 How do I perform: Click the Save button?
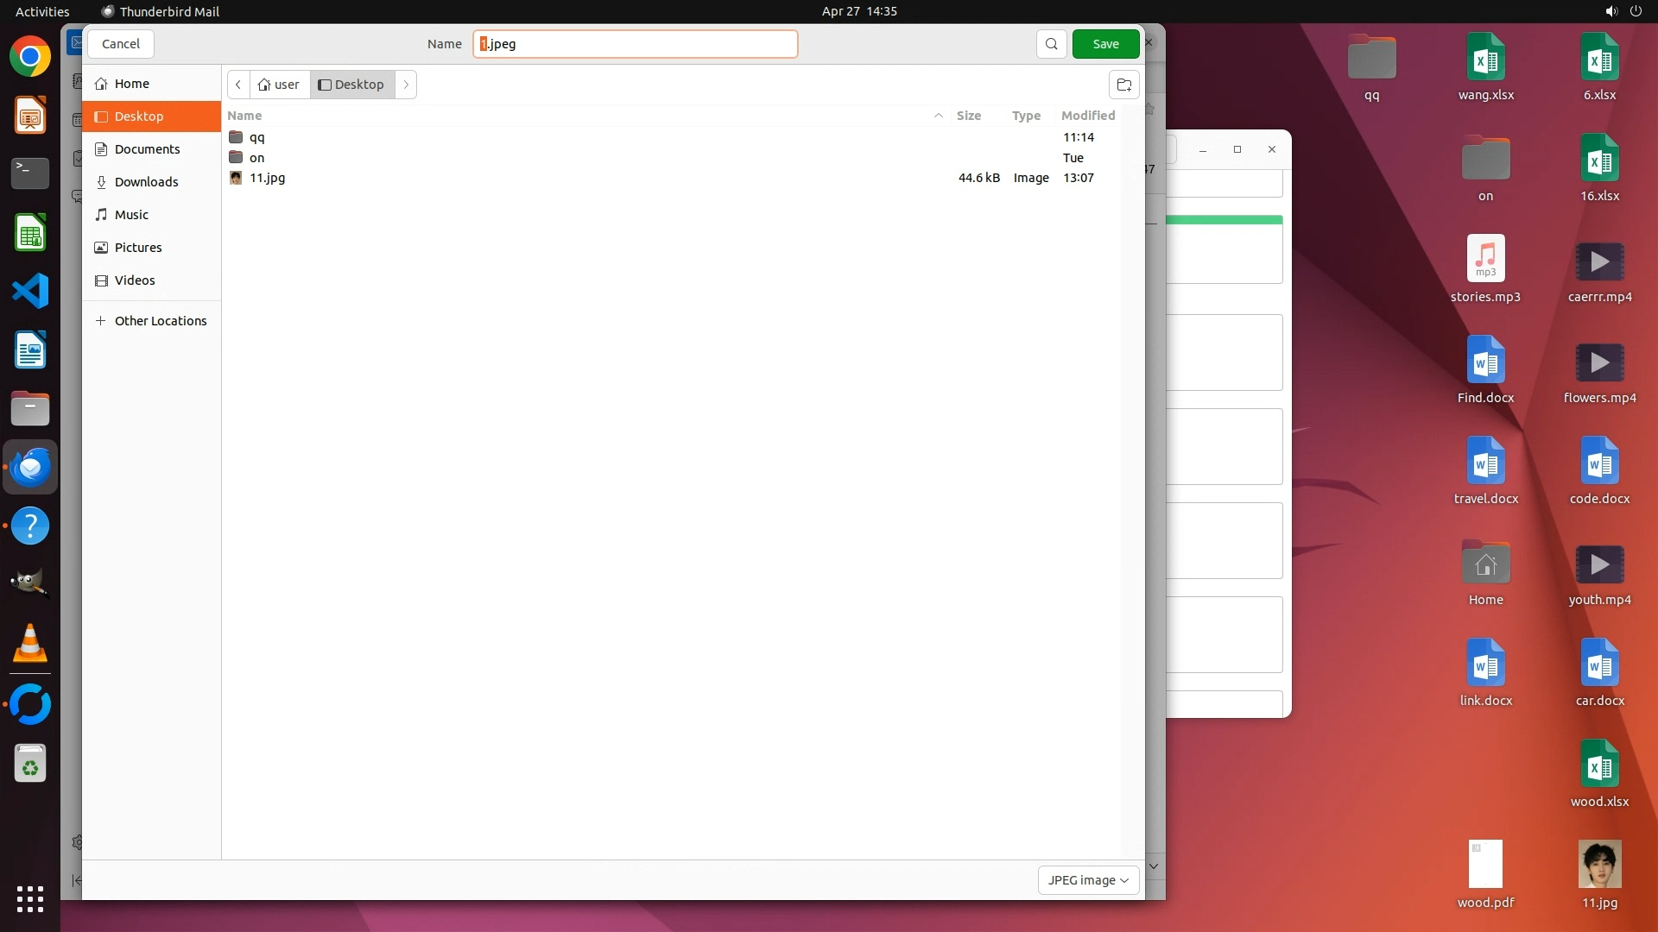pos(1105,44)
